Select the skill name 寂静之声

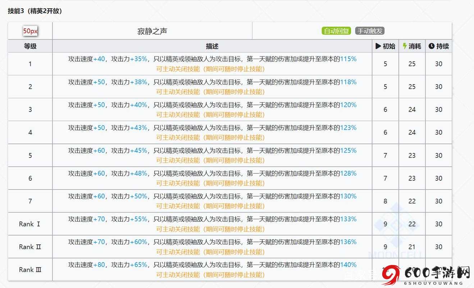click(152, 31)
